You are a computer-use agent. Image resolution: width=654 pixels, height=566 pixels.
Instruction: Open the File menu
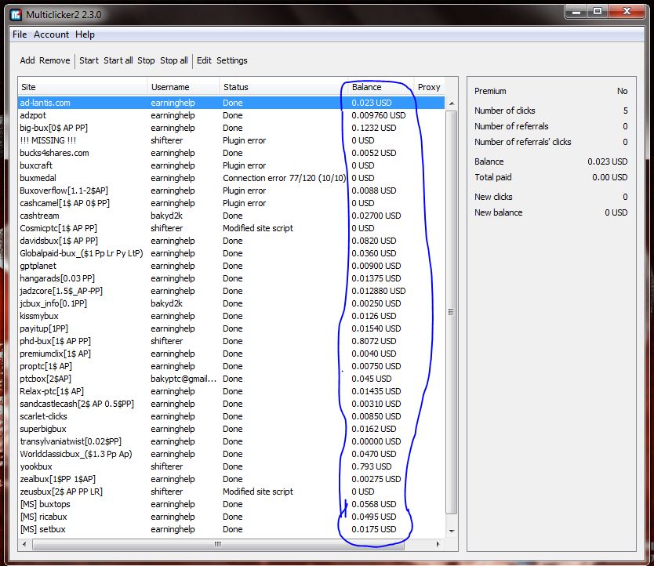[x=20, y=34]
